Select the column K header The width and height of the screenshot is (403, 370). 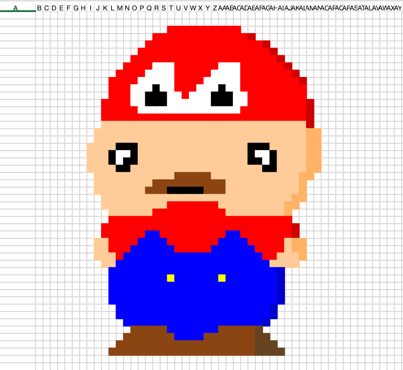[105, 8]
